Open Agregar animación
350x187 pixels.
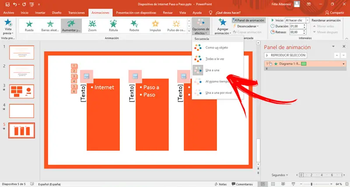(223, 26)
